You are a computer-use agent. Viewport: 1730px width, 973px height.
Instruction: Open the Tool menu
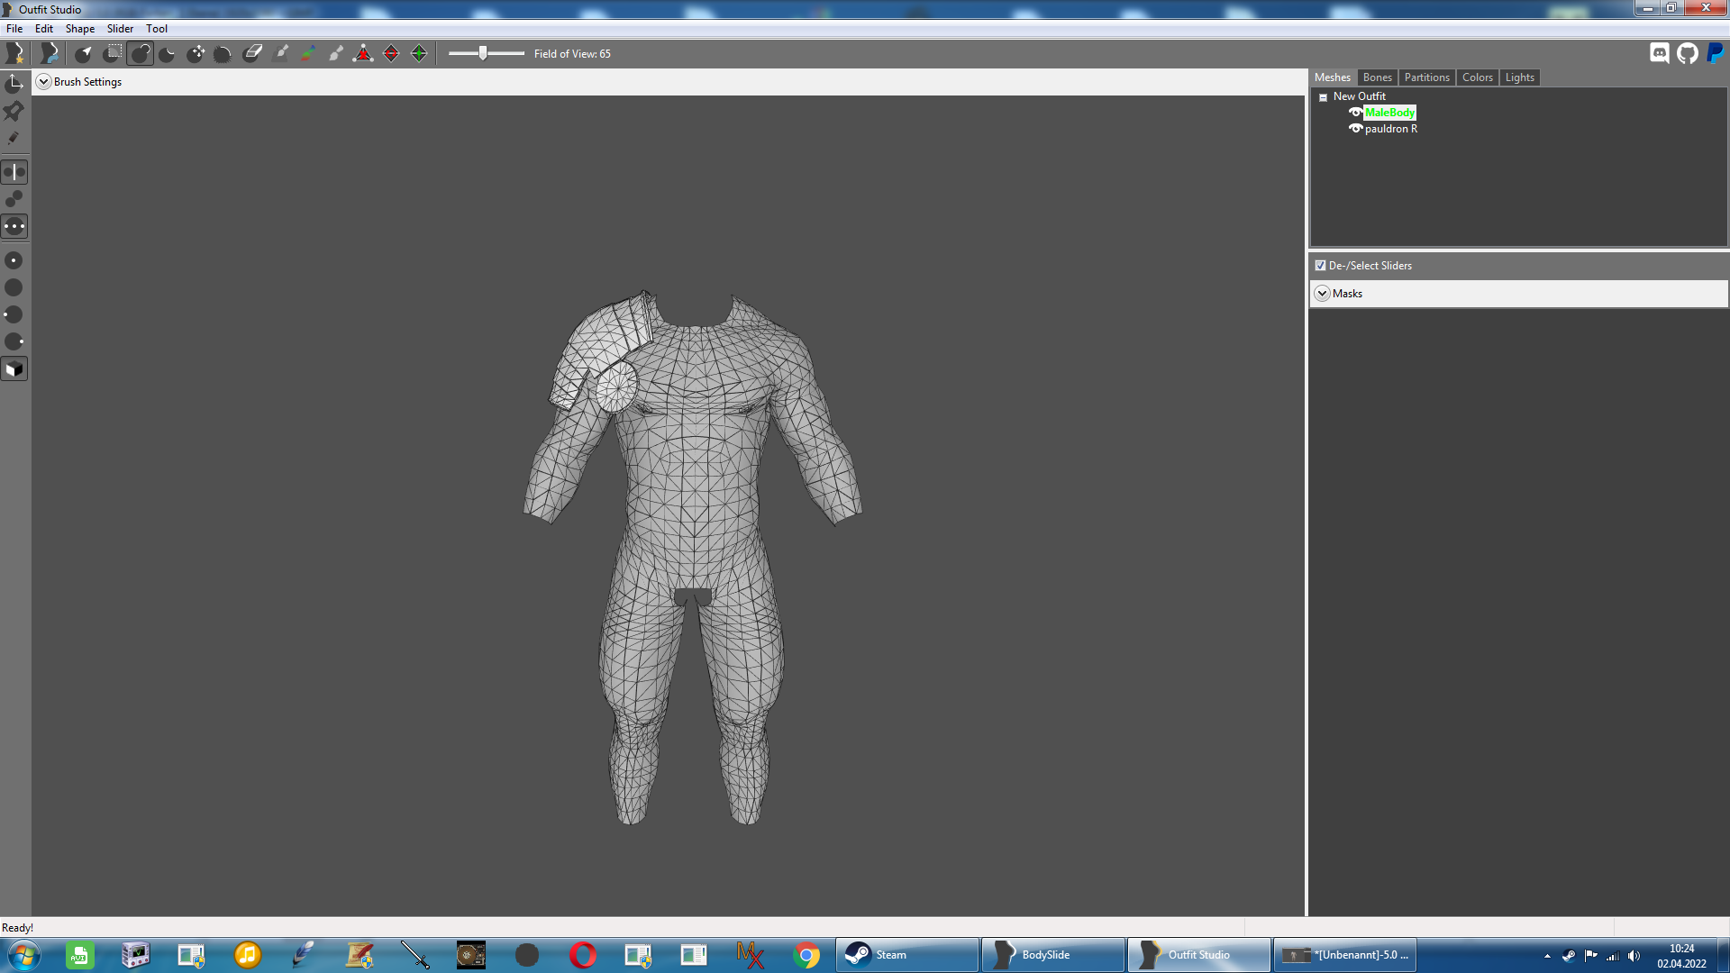click(x=157, y=29)
